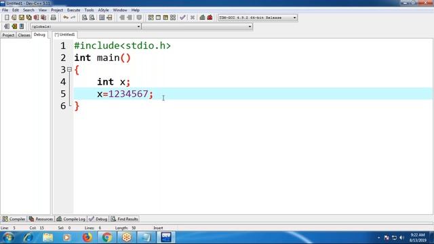
Task: Click the Close All toolbar icon
Action: [x=43, y=18]
